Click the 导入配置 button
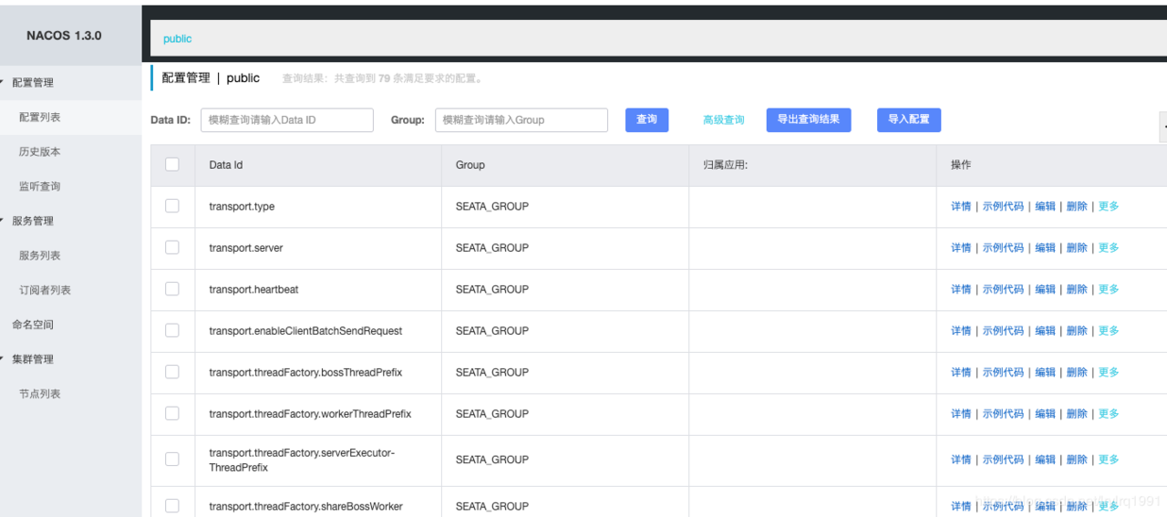1167x517 pixels. coord(909,119)
